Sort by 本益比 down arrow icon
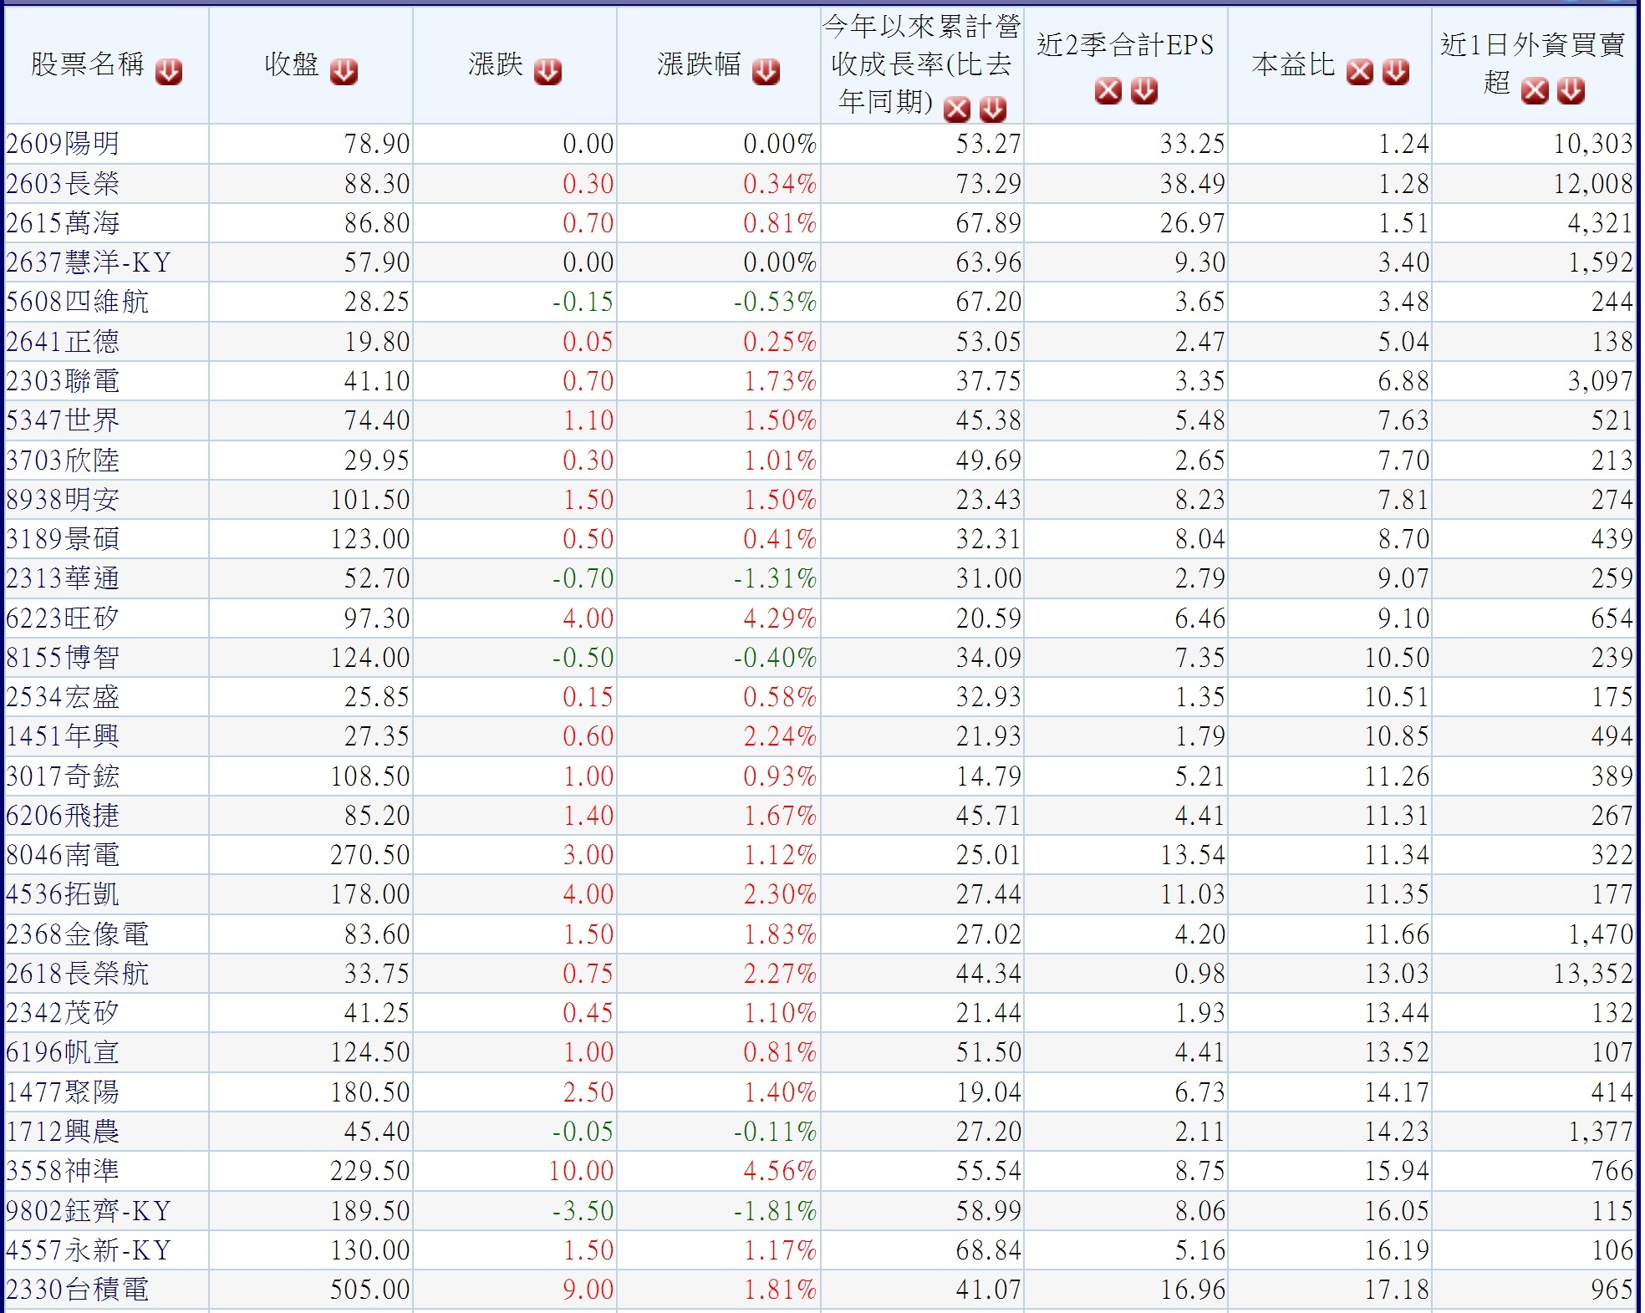Viewport: 1645px width, 1313px height. coord(1395,72)
